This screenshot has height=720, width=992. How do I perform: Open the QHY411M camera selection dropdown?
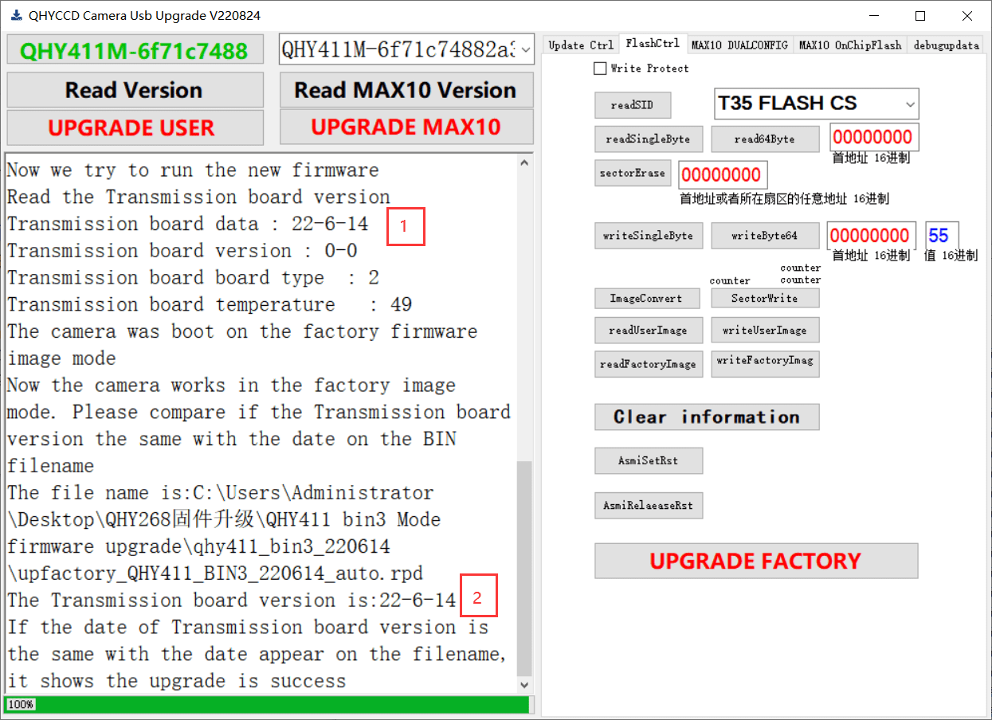click(406, 50)
